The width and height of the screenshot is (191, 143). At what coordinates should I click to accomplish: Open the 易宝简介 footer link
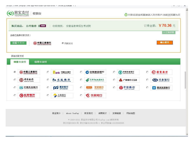[56, 113]
